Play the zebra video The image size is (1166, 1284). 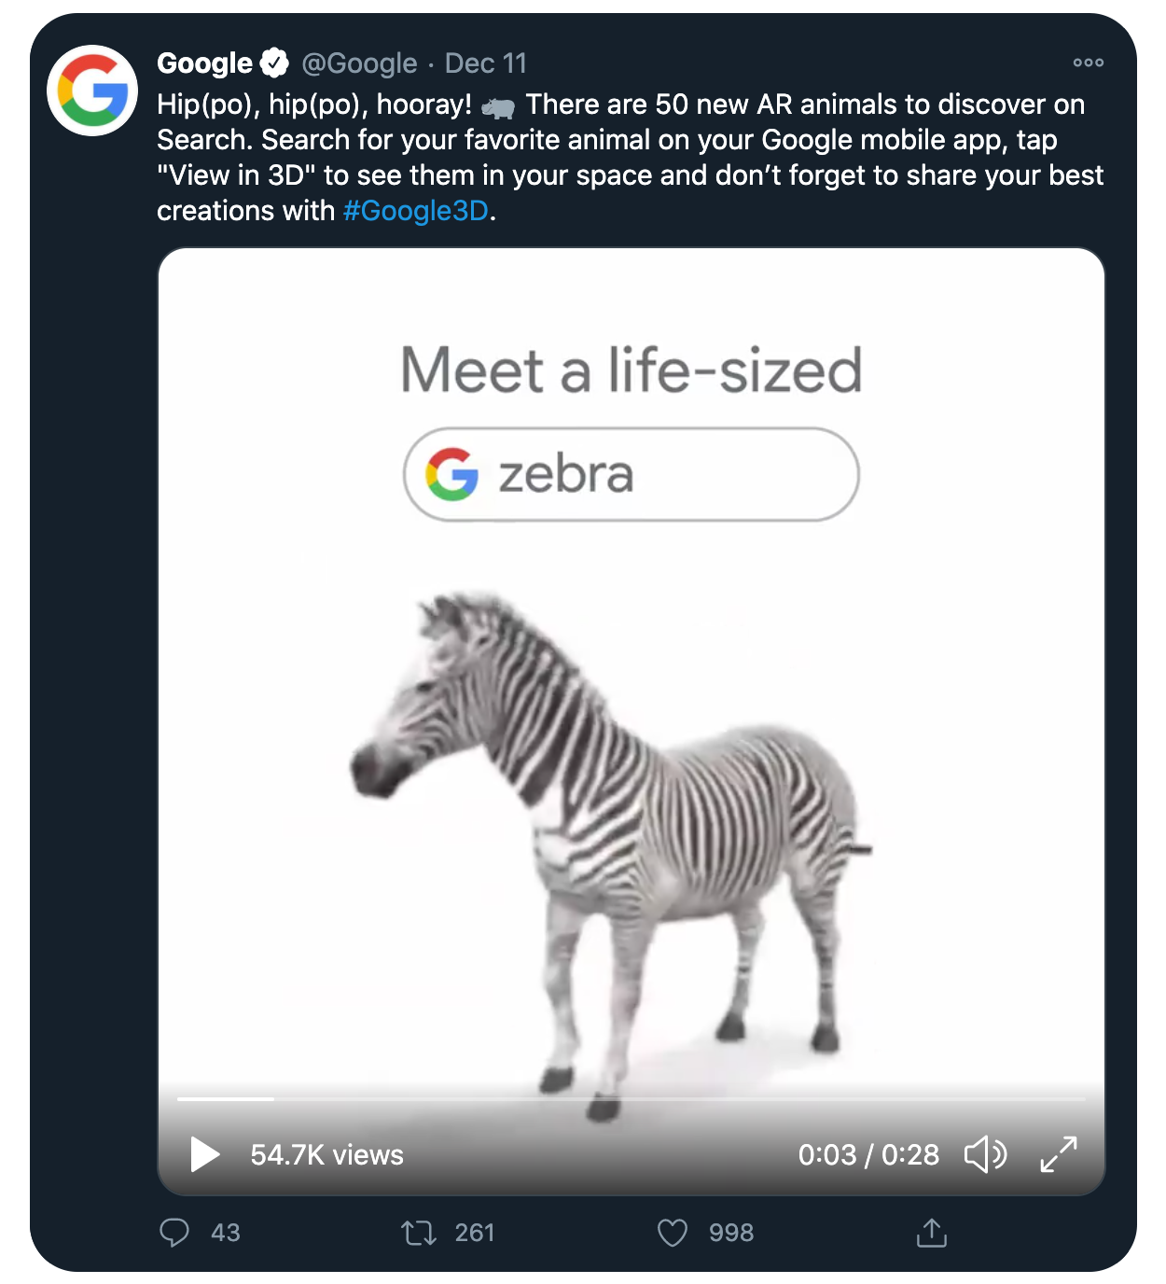(204, 1154)
